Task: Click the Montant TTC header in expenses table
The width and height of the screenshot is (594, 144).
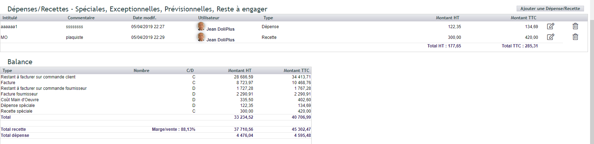Action: coord(523,18)
